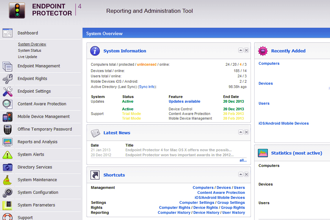Click the System Parameters ruler icon
The height and width of the screenshot is (220, 330).
tap(7, 206)
